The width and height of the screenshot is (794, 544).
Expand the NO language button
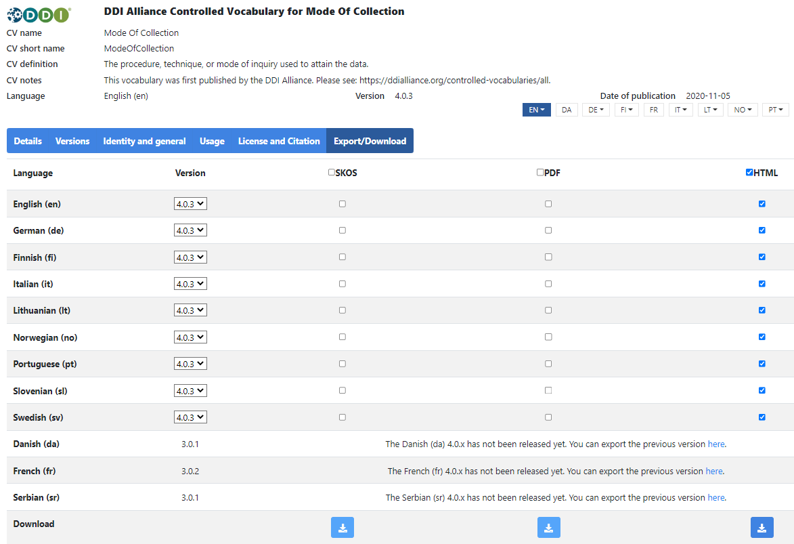(x=743, y=110)
